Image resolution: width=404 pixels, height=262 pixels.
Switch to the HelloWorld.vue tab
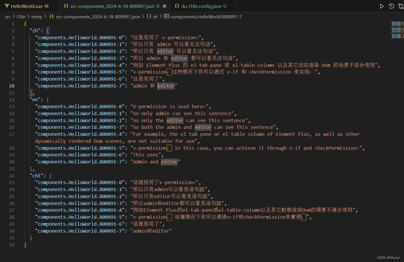pos(26,6)
